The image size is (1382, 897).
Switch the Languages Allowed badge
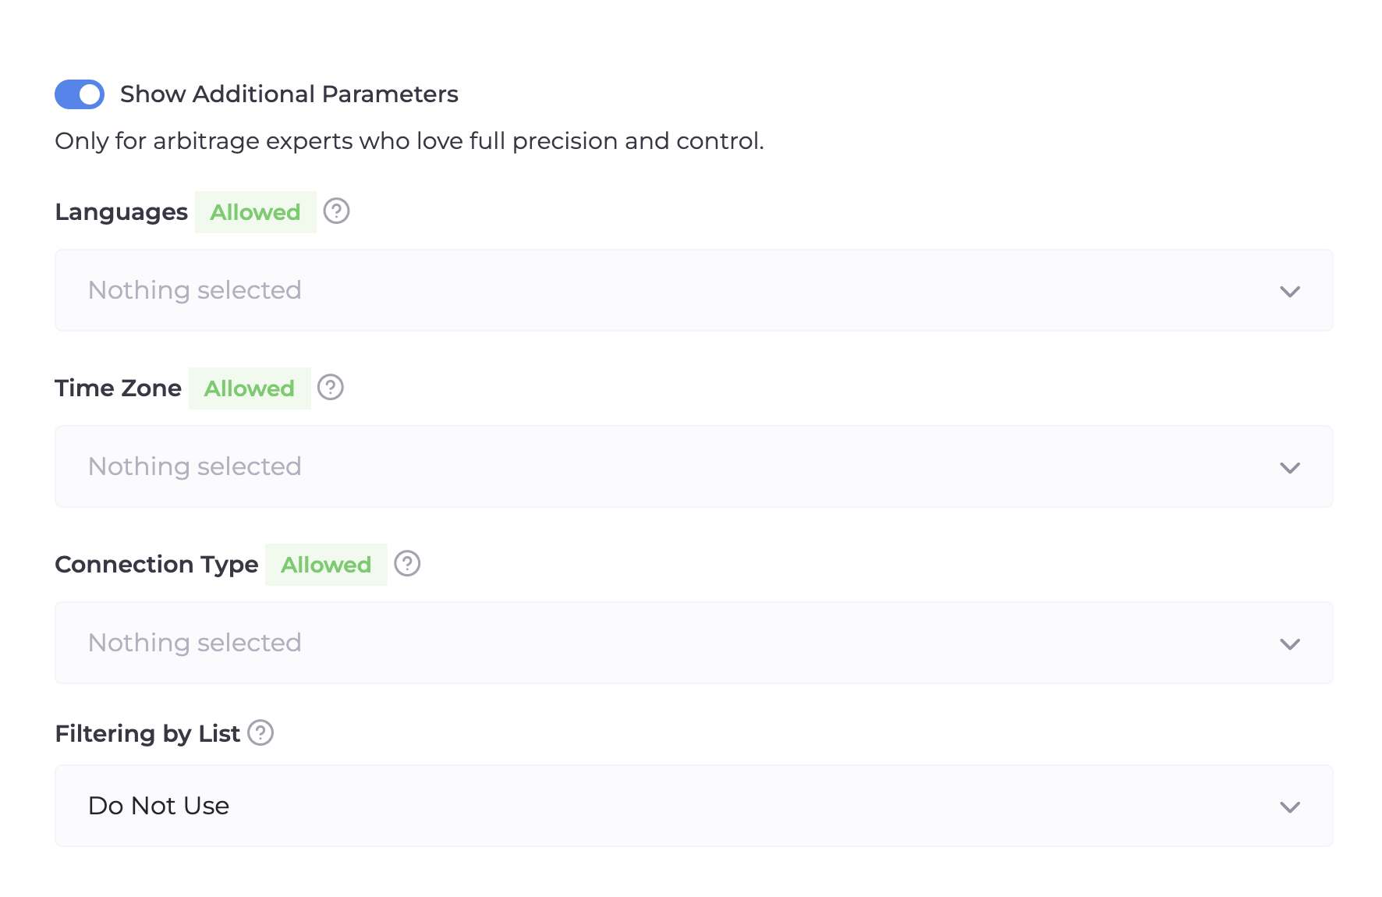click(x=255, y=212)
